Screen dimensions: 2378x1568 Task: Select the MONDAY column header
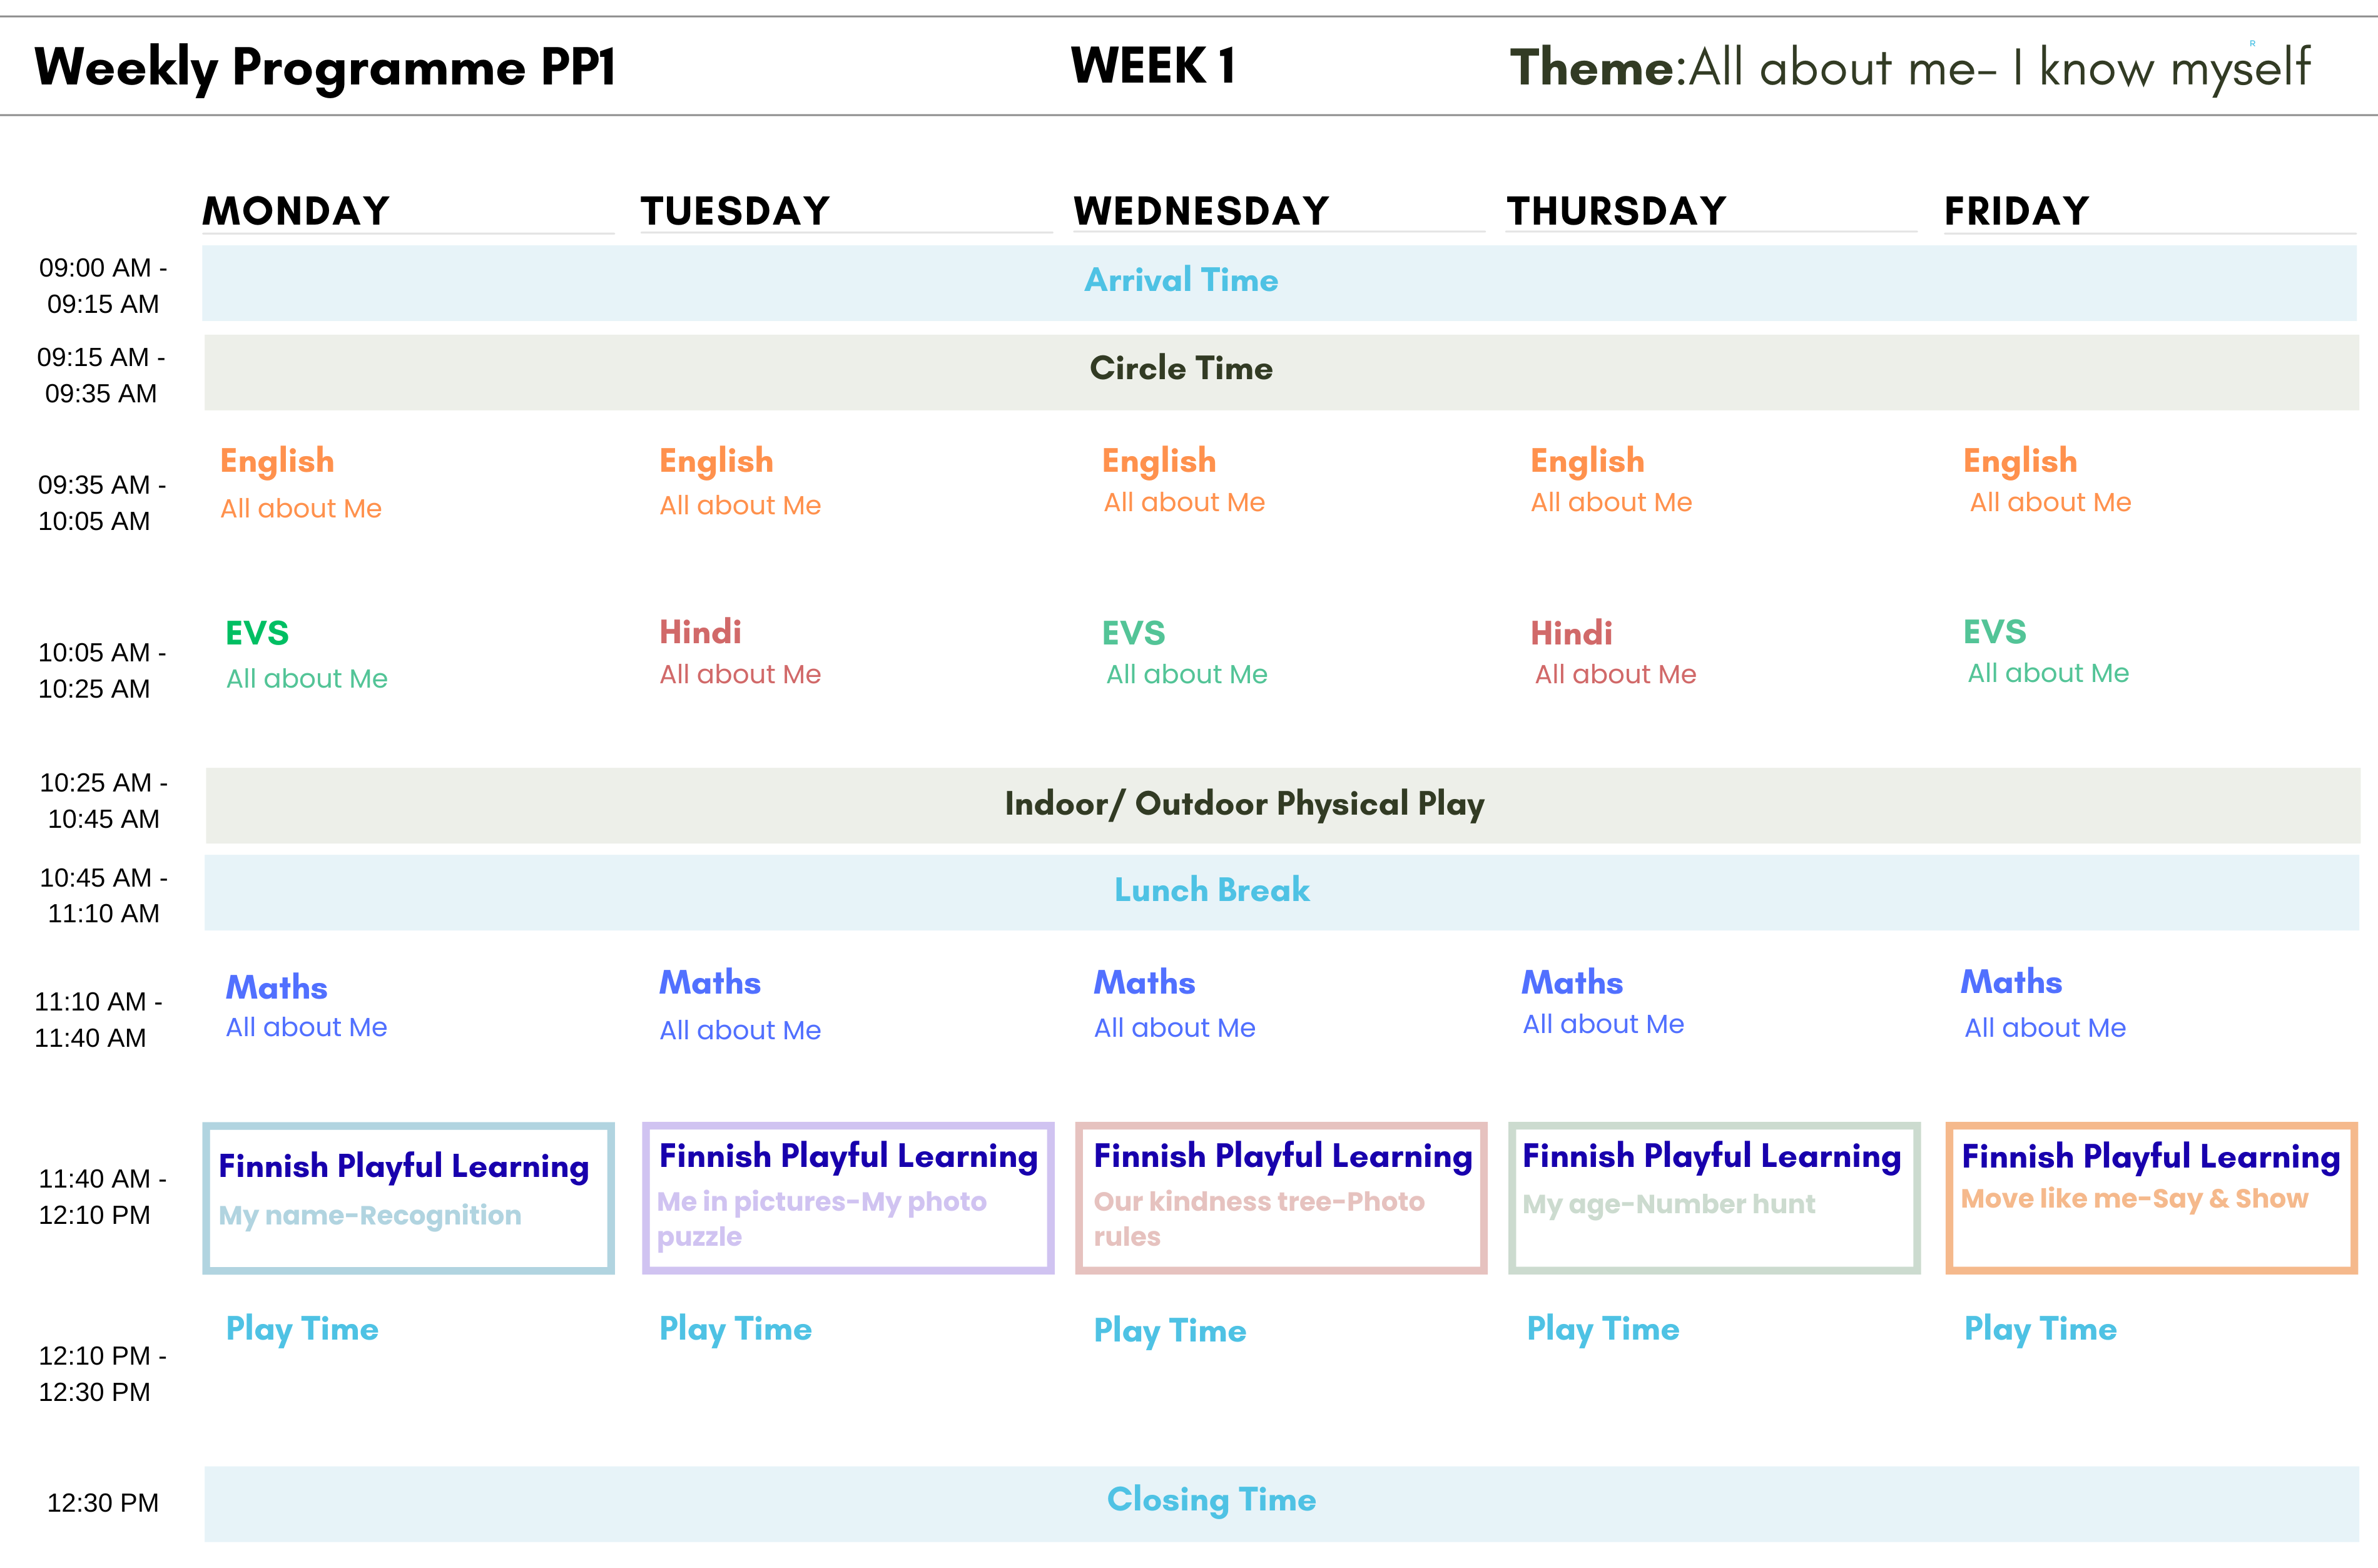296,211
